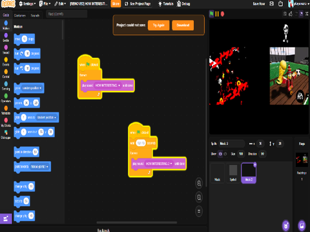Click the sprite Size field

coord(241,154)
